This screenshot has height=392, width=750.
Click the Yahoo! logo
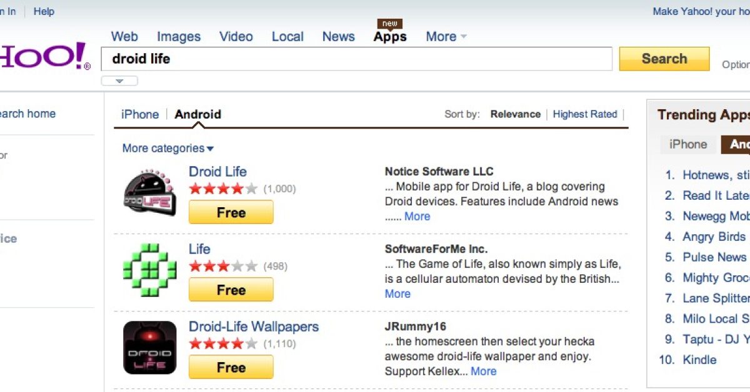(x=44, y=57)
